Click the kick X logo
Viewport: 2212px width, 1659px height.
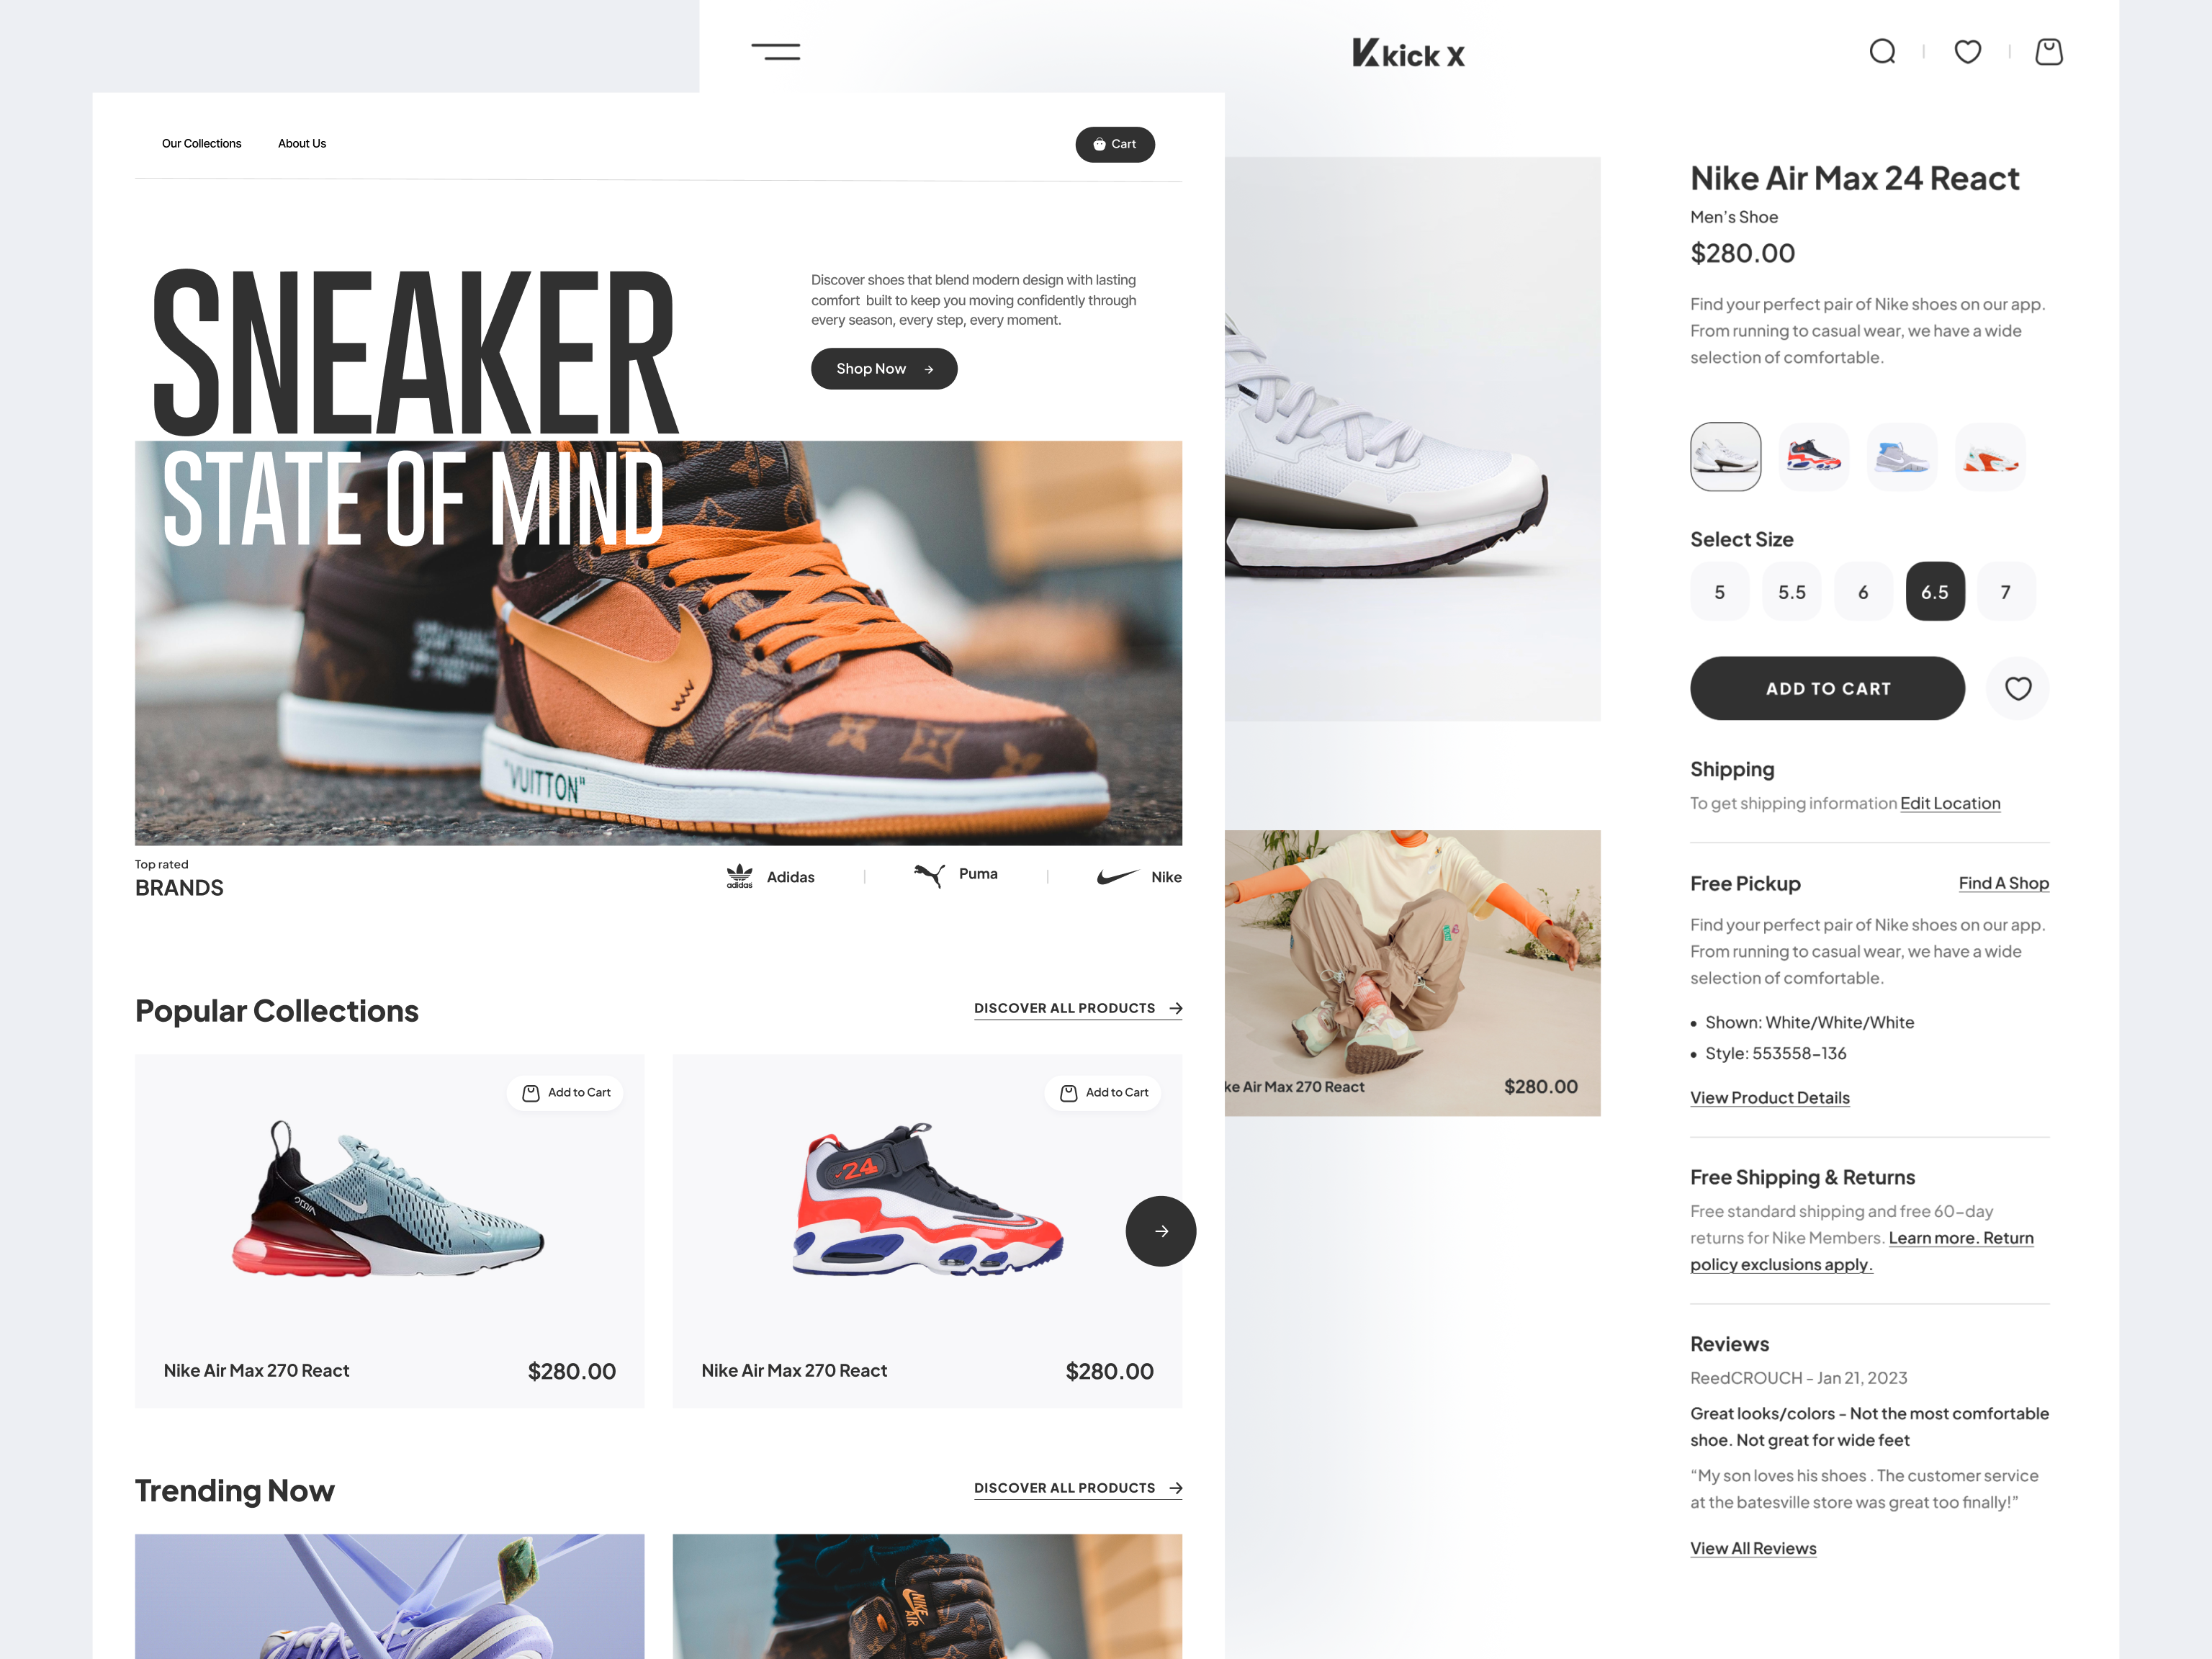(1408, 53)
